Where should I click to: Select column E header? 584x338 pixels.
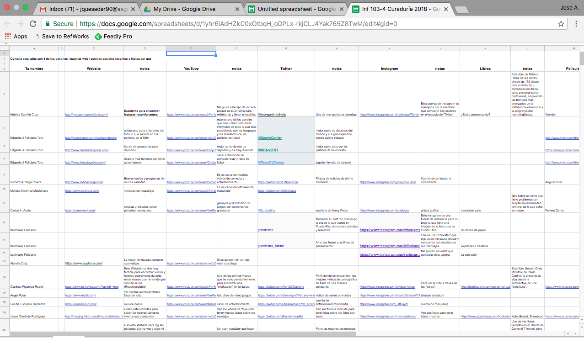click(191, 48)
